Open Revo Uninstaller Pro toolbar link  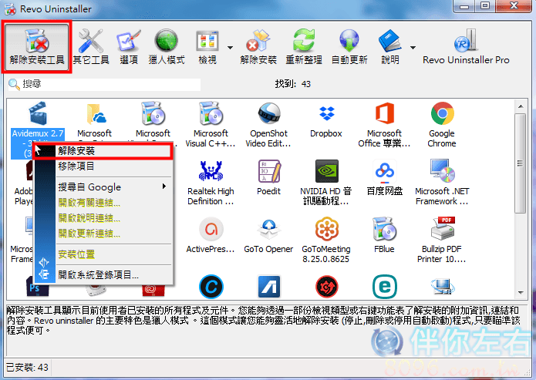466,47
